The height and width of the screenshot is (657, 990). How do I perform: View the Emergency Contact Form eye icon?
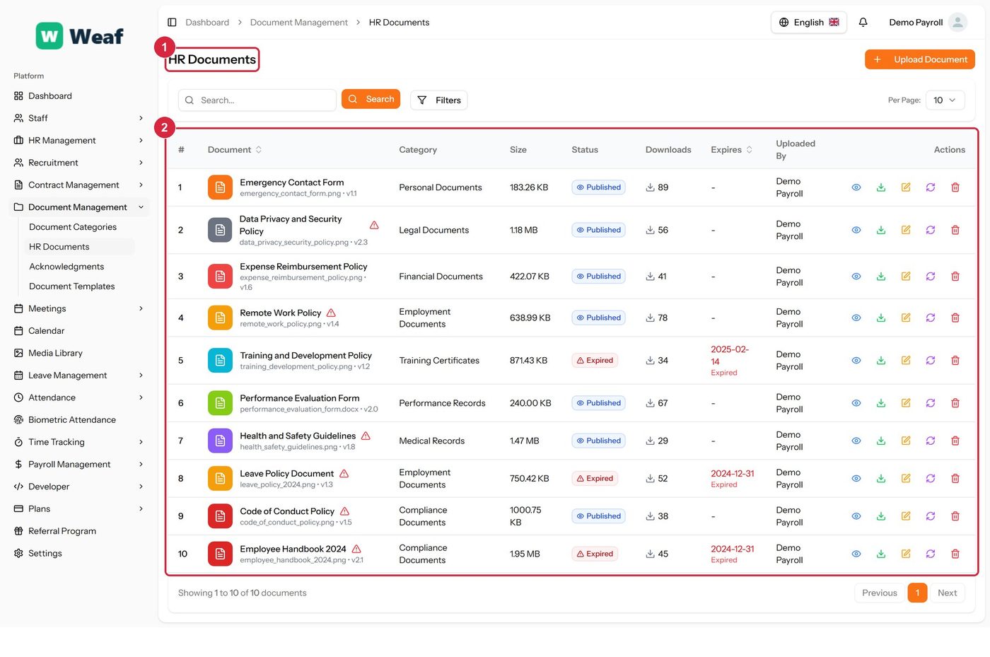(x=856, y=187)
